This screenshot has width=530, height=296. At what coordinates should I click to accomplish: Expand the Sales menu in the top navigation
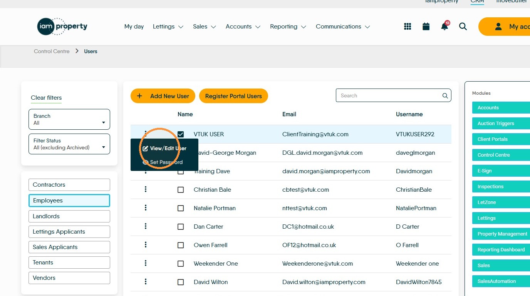coord(205,27)
